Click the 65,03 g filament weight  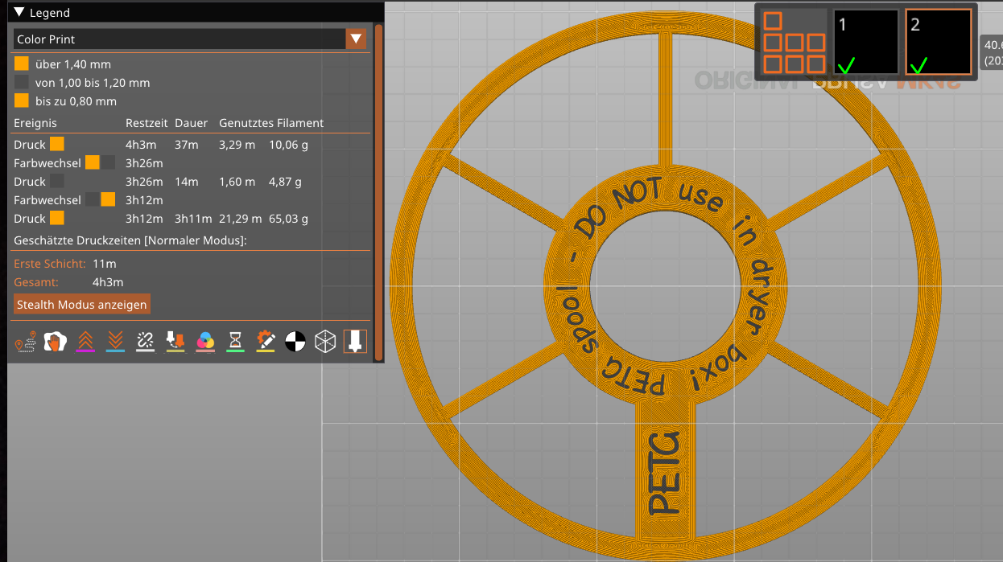pos(288,219)
